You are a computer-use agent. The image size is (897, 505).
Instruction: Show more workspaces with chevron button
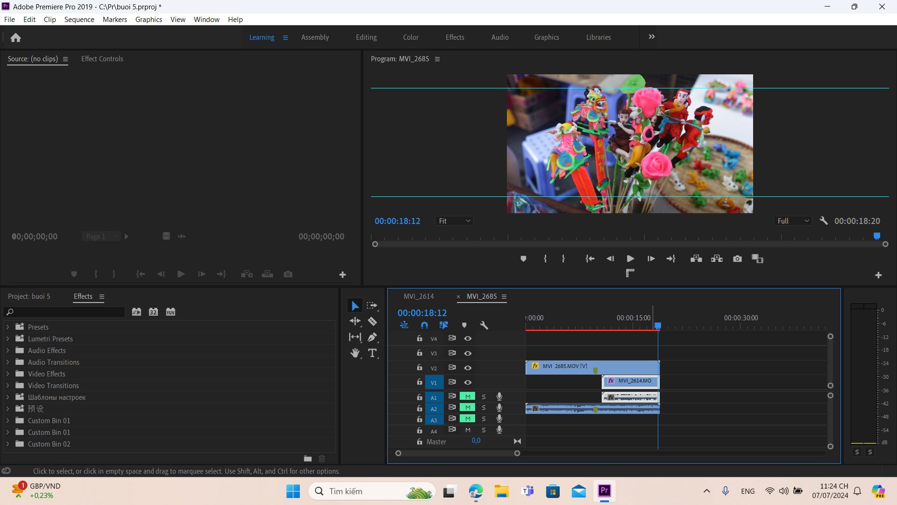pos(652,37)
